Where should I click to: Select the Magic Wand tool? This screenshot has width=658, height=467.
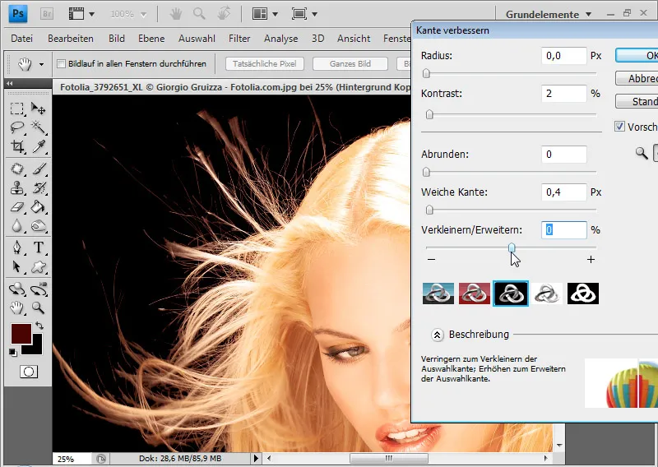coord(38,127)
